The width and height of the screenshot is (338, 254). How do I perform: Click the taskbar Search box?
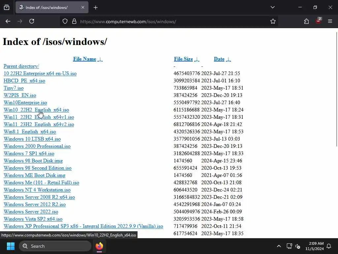(55, 246)
